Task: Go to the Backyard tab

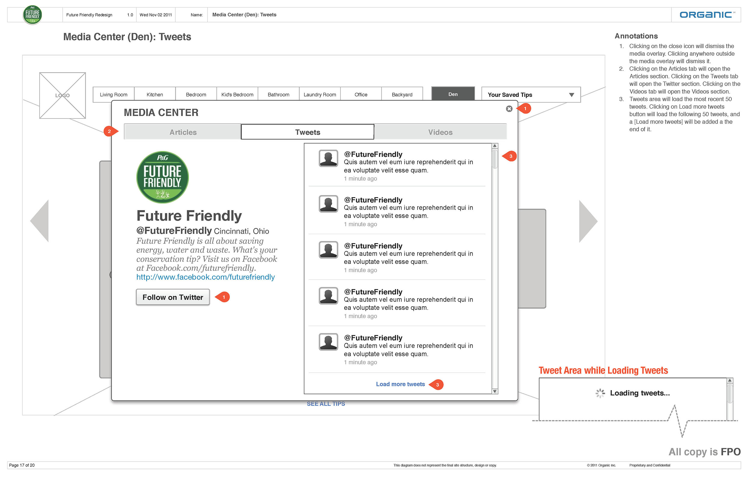Action: click(402, 94)
